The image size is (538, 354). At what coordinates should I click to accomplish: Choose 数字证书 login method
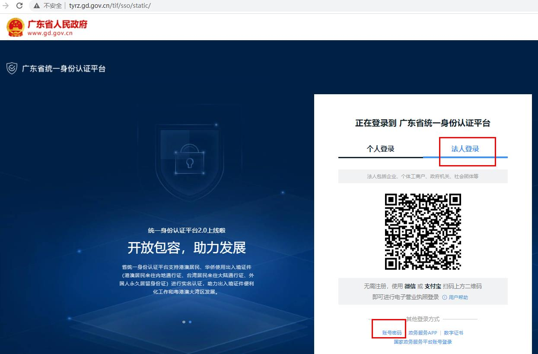click(x=453, y=333)
